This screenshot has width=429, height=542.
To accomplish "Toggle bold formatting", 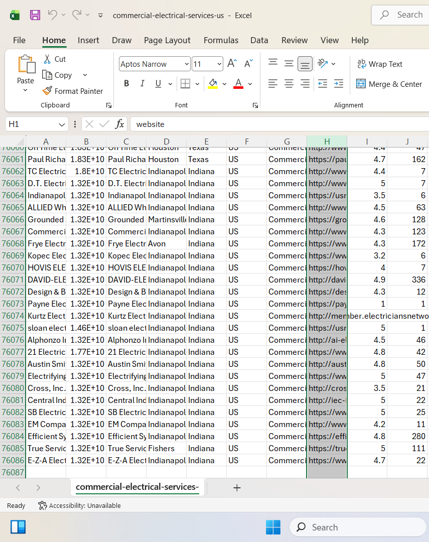I will click(x=126, y=83).
